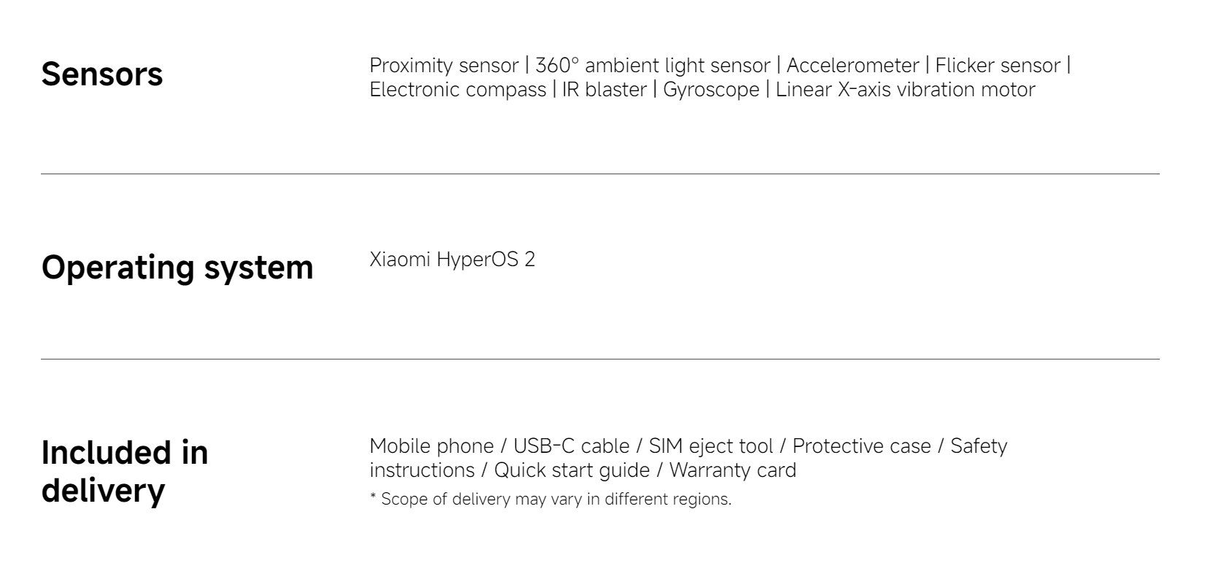This screenshot has width=1216, height=587.
Task: Click the Sensors section heading
Action: coord(102,74)
